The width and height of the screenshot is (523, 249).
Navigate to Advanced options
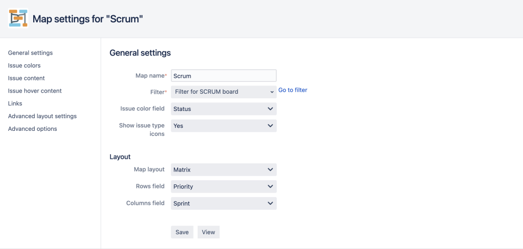[x=32, y=129]
